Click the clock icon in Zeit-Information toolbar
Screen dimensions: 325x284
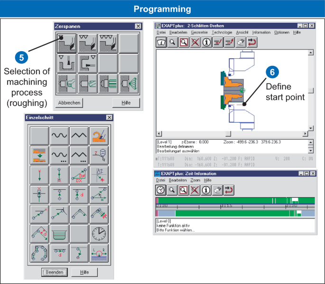pyautogui.click(x=161, y=190)
